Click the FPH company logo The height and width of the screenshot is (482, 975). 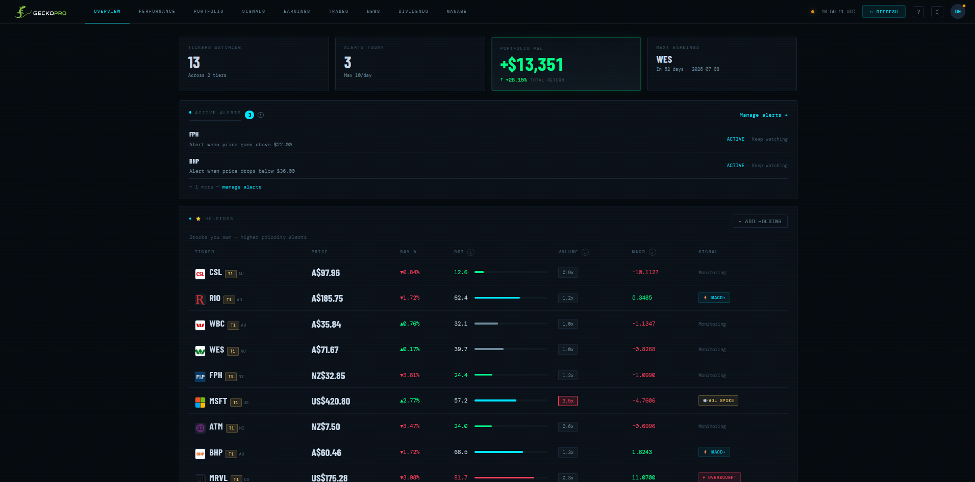(200, 377)
